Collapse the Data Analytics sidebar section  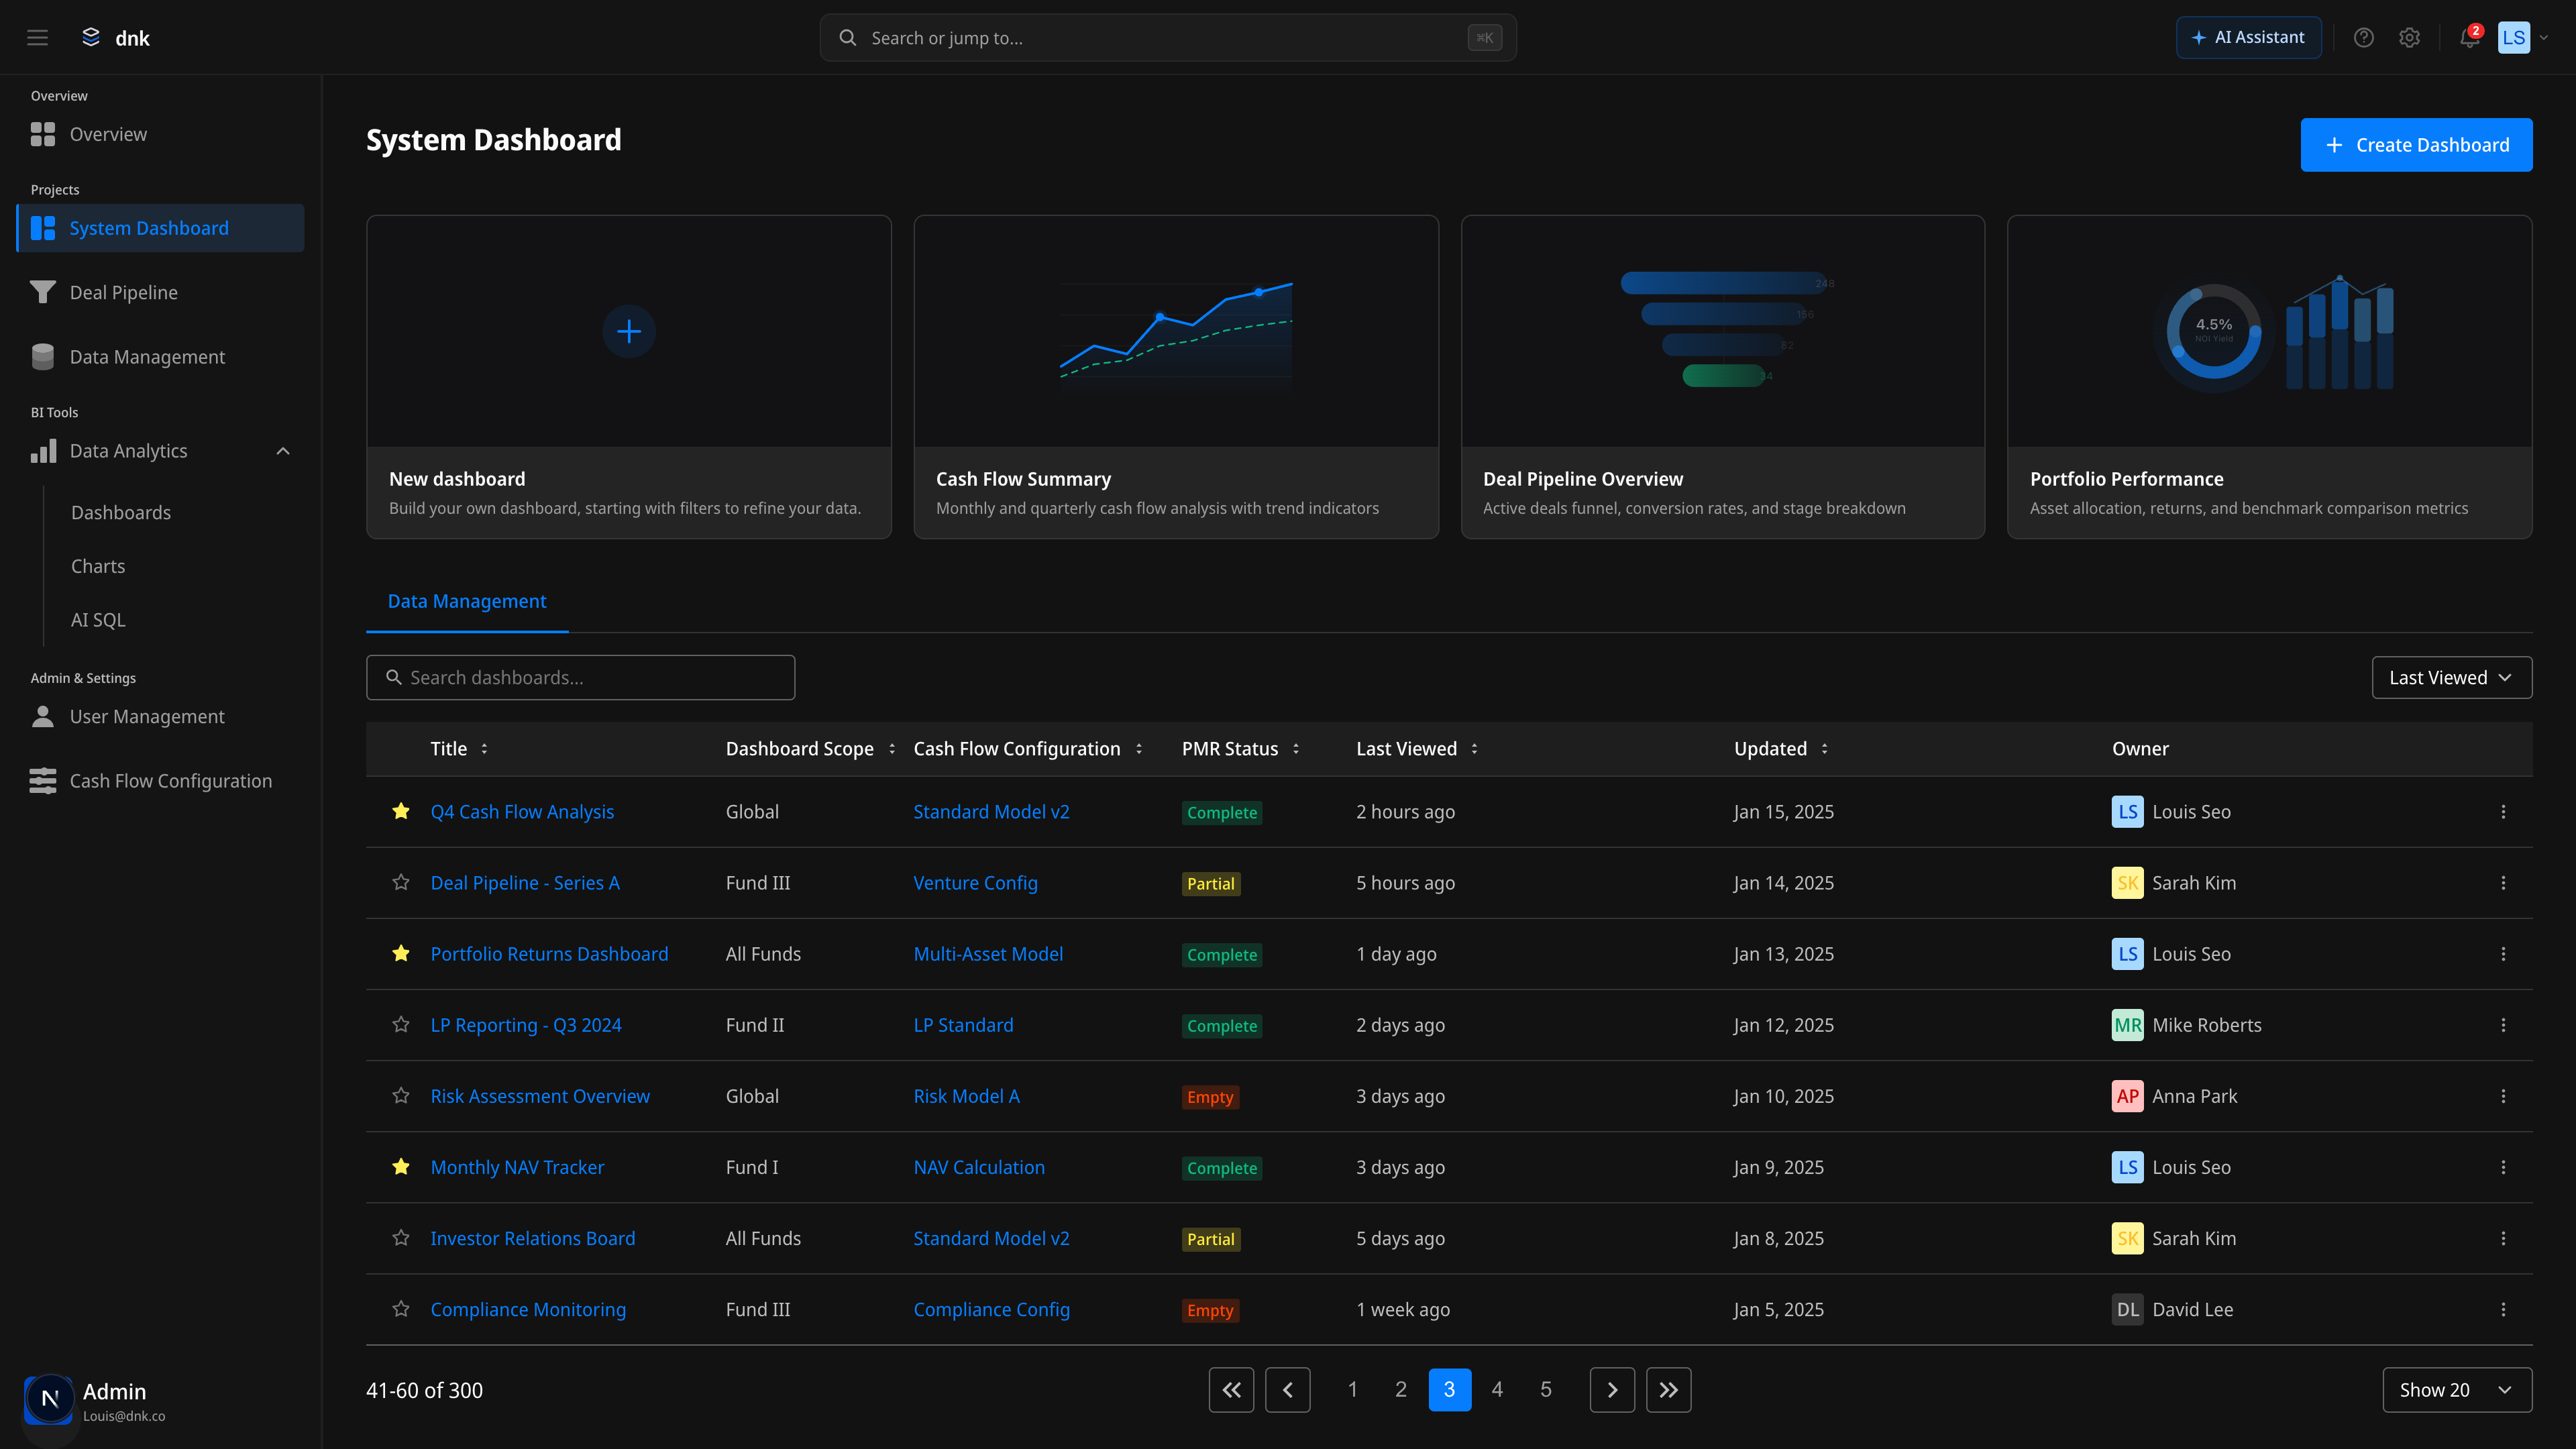coord(283,451)
